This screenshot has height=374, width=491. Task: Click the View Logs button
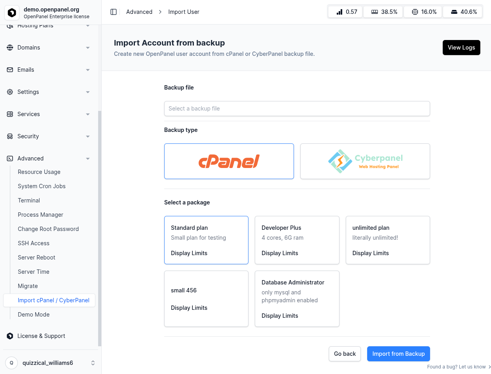tap(461, 48)
